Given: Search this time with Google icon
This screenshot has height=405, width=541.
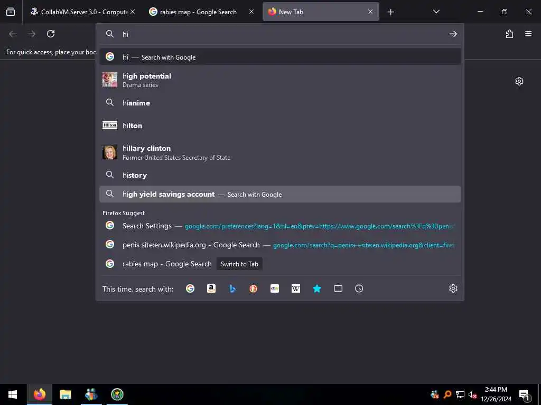Looking at the screenshot, I should [x=190, y=288].
